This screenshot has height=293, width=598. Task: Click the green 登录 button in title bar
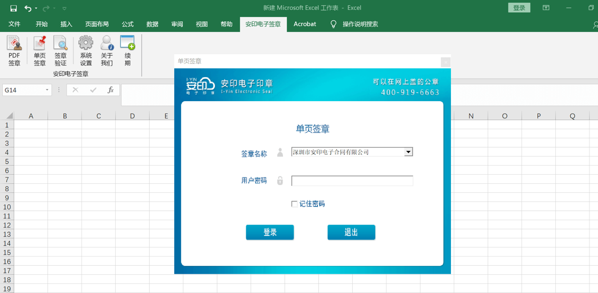(x=519, y=7)
